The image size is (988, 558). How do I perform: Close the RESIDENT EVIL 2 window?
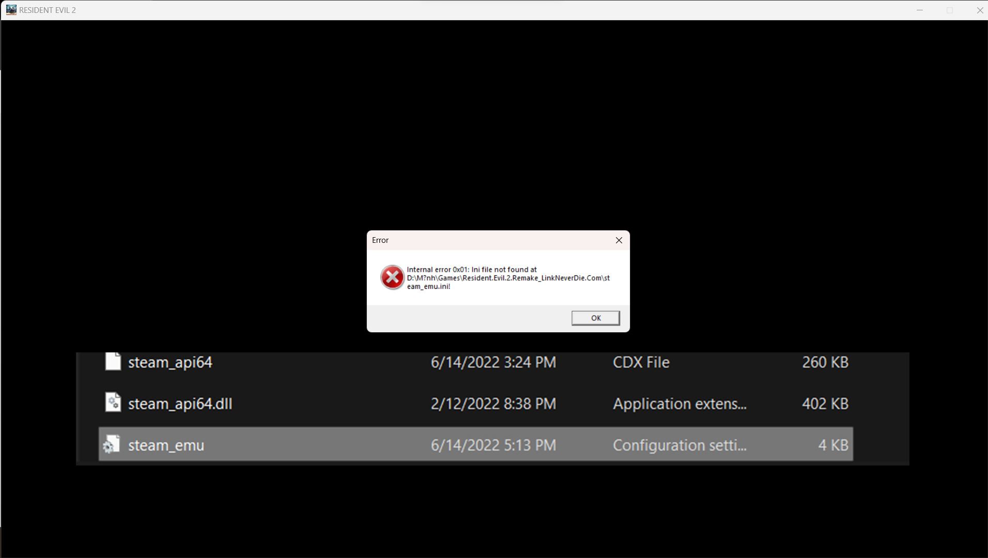980,10
